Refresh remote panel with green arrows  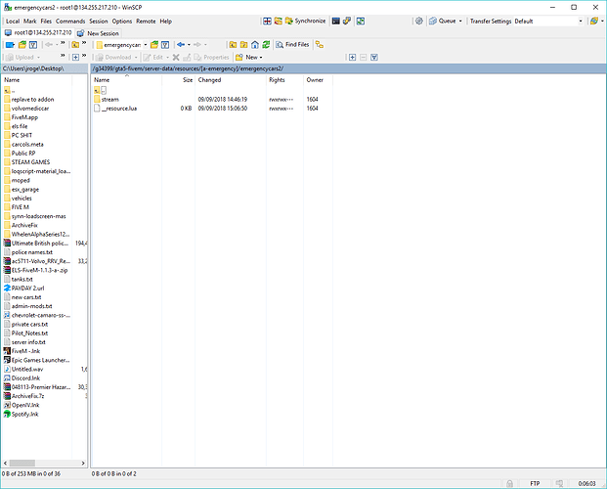[x=266, y=45]
